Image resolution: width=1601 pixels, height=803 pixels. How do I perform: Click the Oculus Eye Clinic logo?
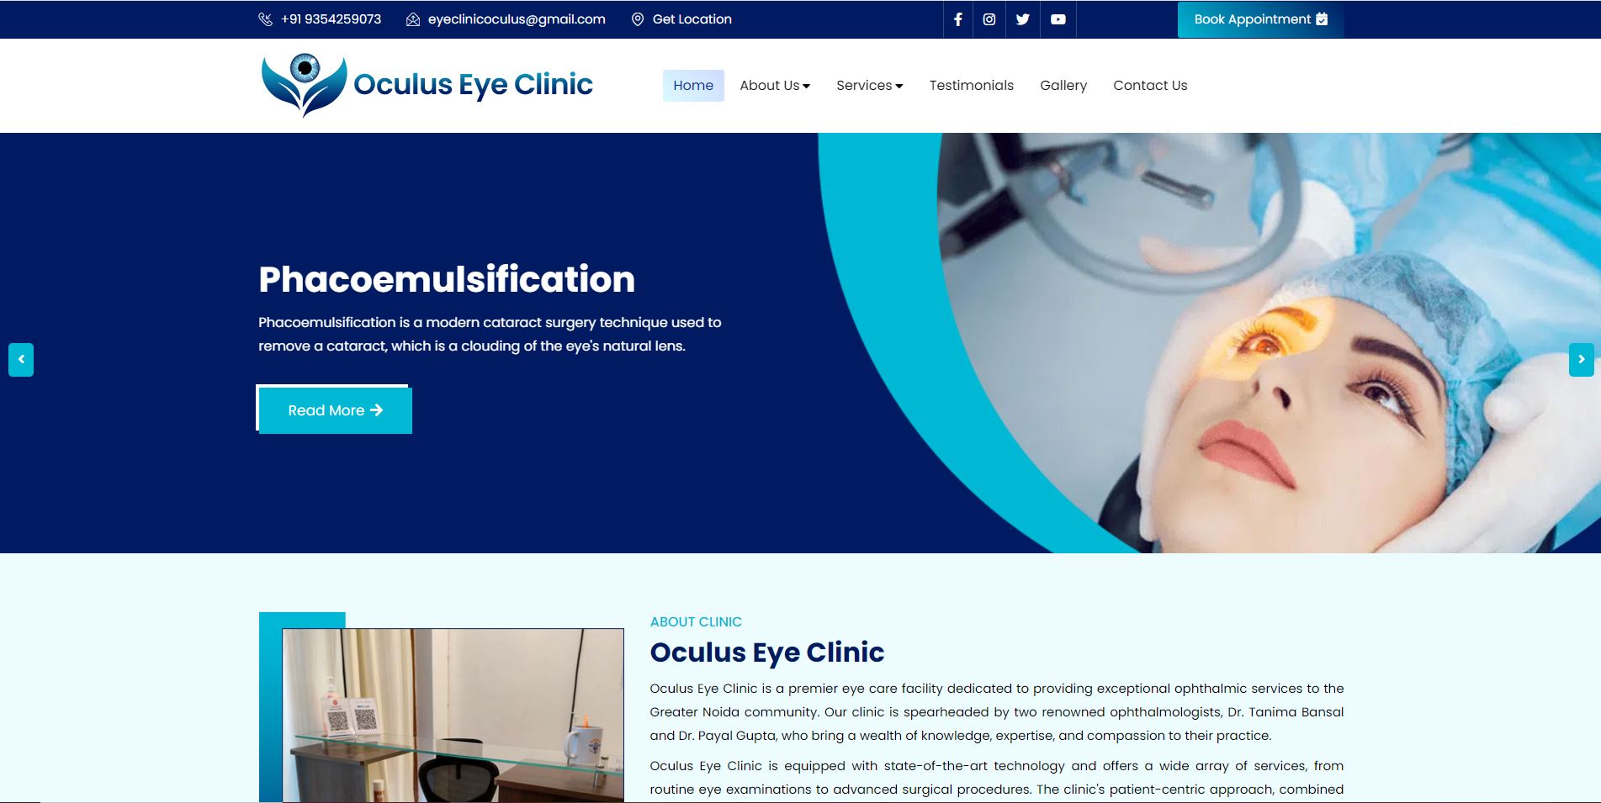click(427, 85)
